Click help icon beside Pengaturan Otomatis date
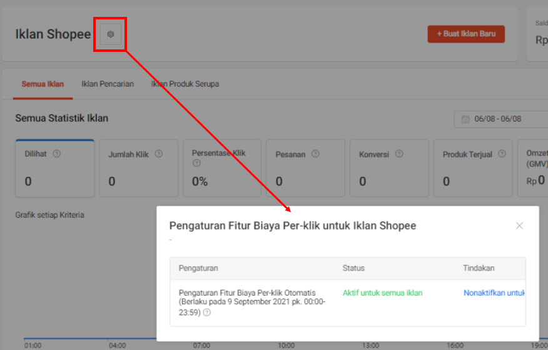The image size is (548, 350). pos(207,312)
